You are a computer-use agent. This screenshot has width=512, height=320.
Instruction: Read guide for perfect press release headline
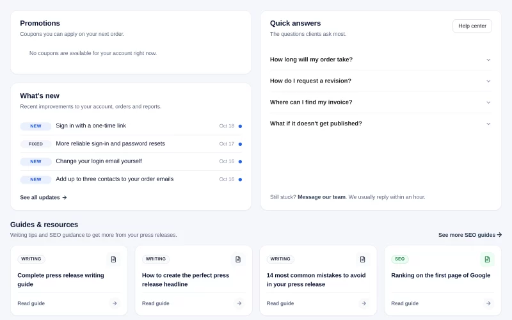pyautogui.click(x=156, y=303)
